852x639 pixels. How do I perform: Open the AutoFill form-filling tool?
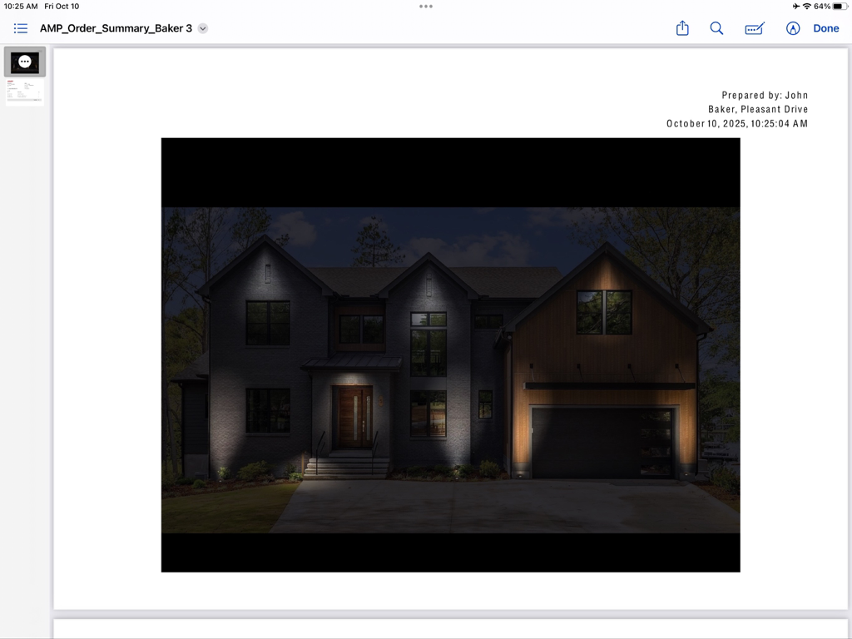click(x=754, y=27)
